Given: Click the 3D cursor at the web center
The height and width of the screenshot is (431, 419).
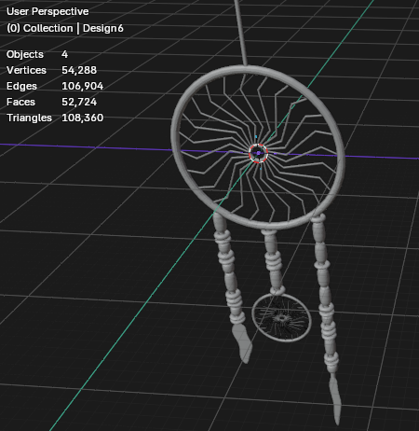Looking at the screenshot, I should (258, 153).
